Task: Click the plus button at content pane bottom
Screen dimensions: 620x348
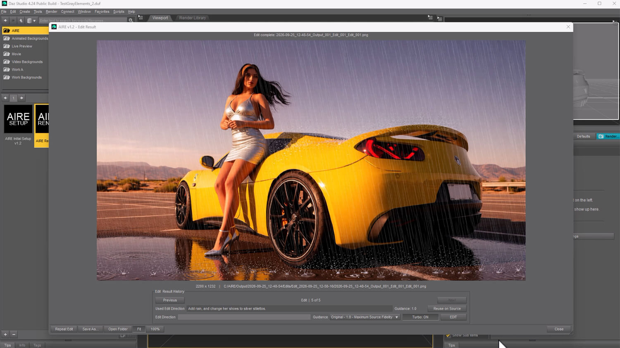Action: 5,334
